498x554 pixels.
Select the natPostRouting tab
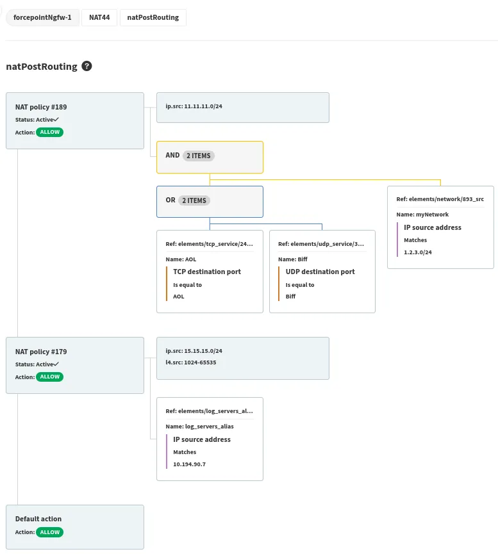tap(153, 17)
